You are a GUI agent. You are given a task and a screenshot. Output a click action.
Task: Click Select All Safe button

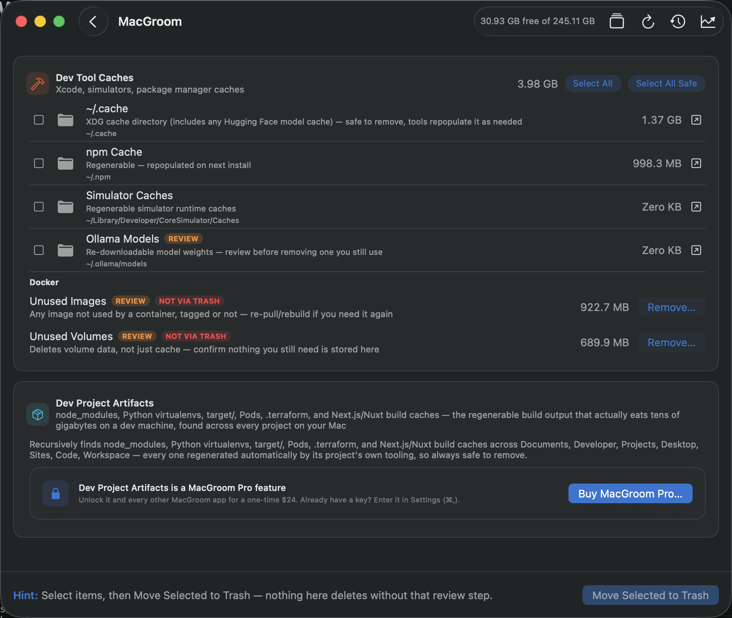click(x=666, y=84)
